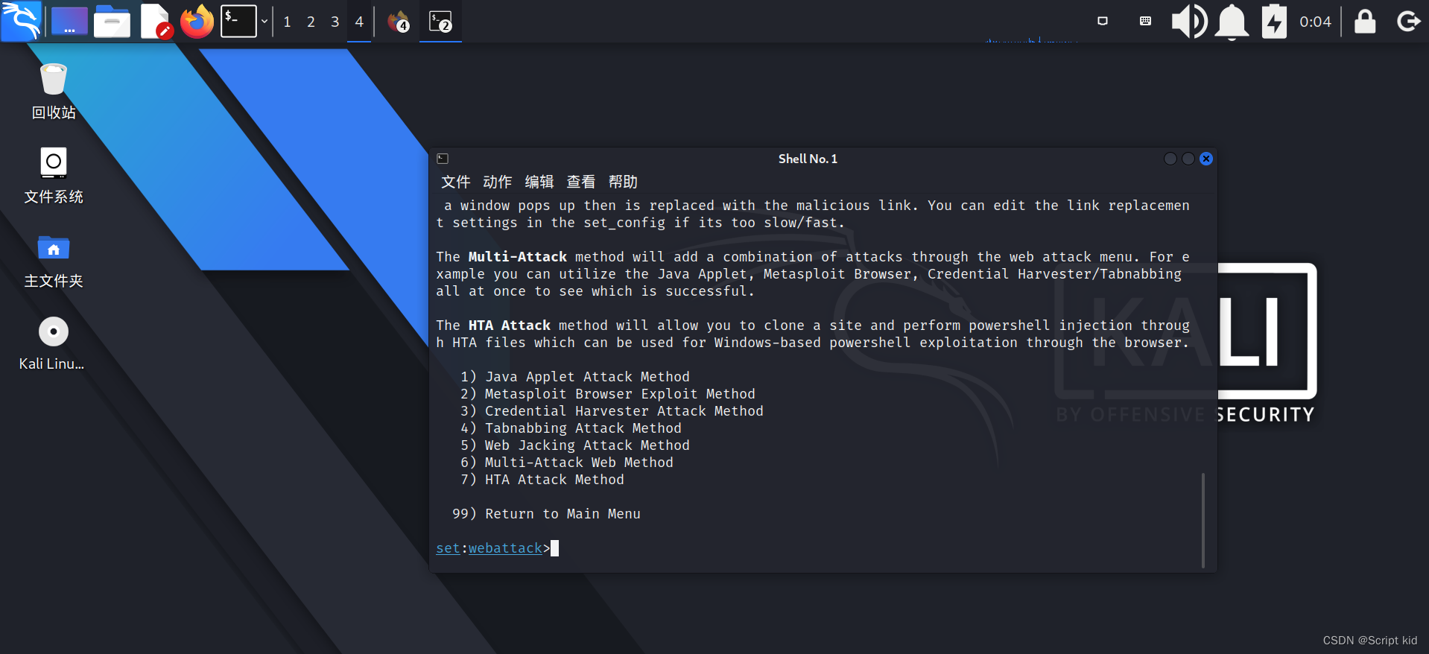The image size is (1429, 654).
Task: Switch to workspace 3
Action: [x=335, y=22]
